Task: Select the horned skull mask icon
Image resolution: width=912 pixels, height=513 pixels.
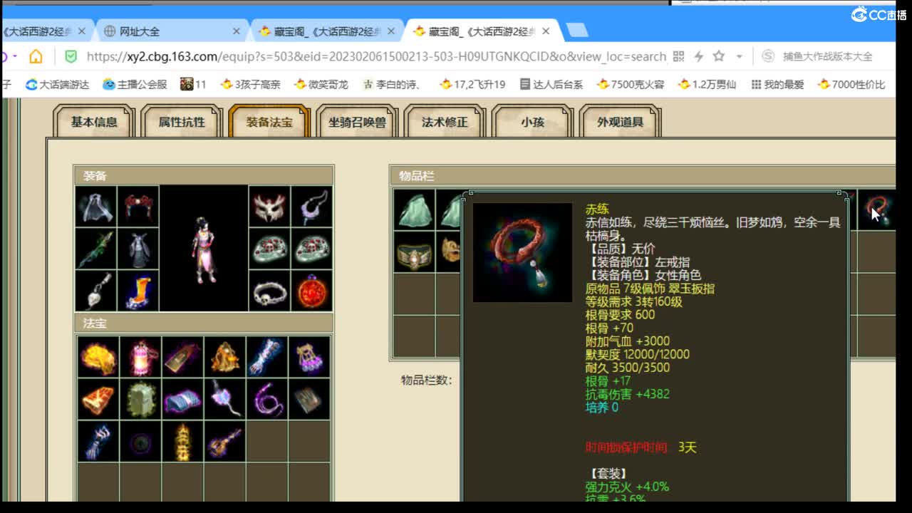Action: point(269,207)
